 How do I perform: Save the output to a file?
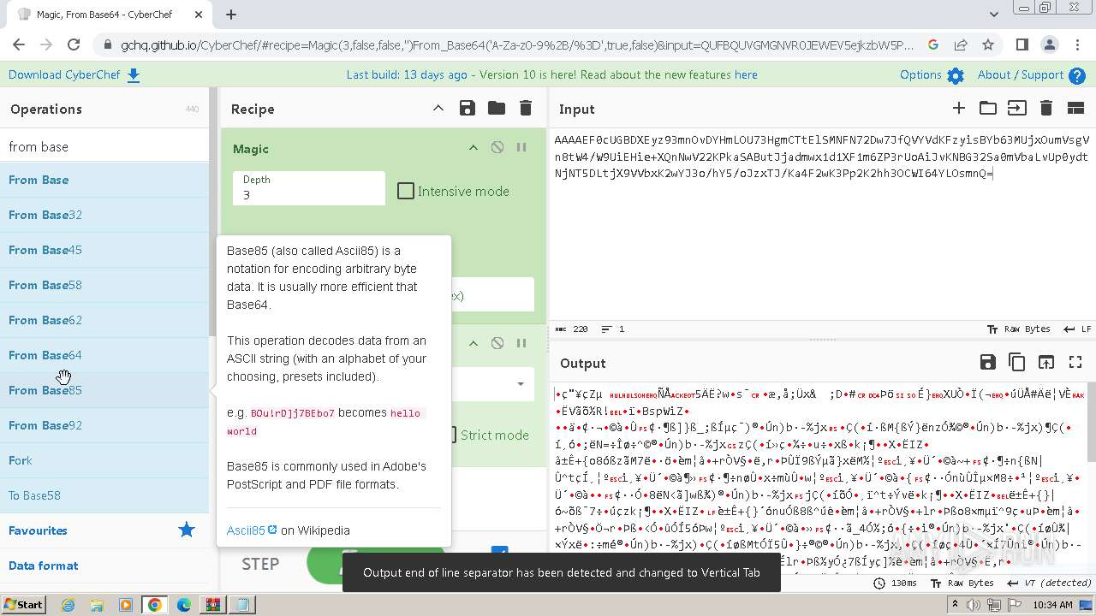(988, 363)
